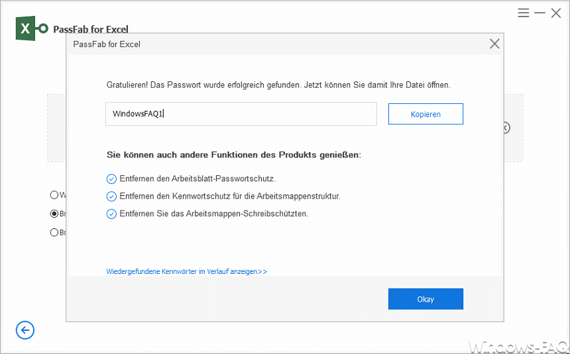Open the hamburger menu in main window
This screenshot has width=570, height=354.
524,13
